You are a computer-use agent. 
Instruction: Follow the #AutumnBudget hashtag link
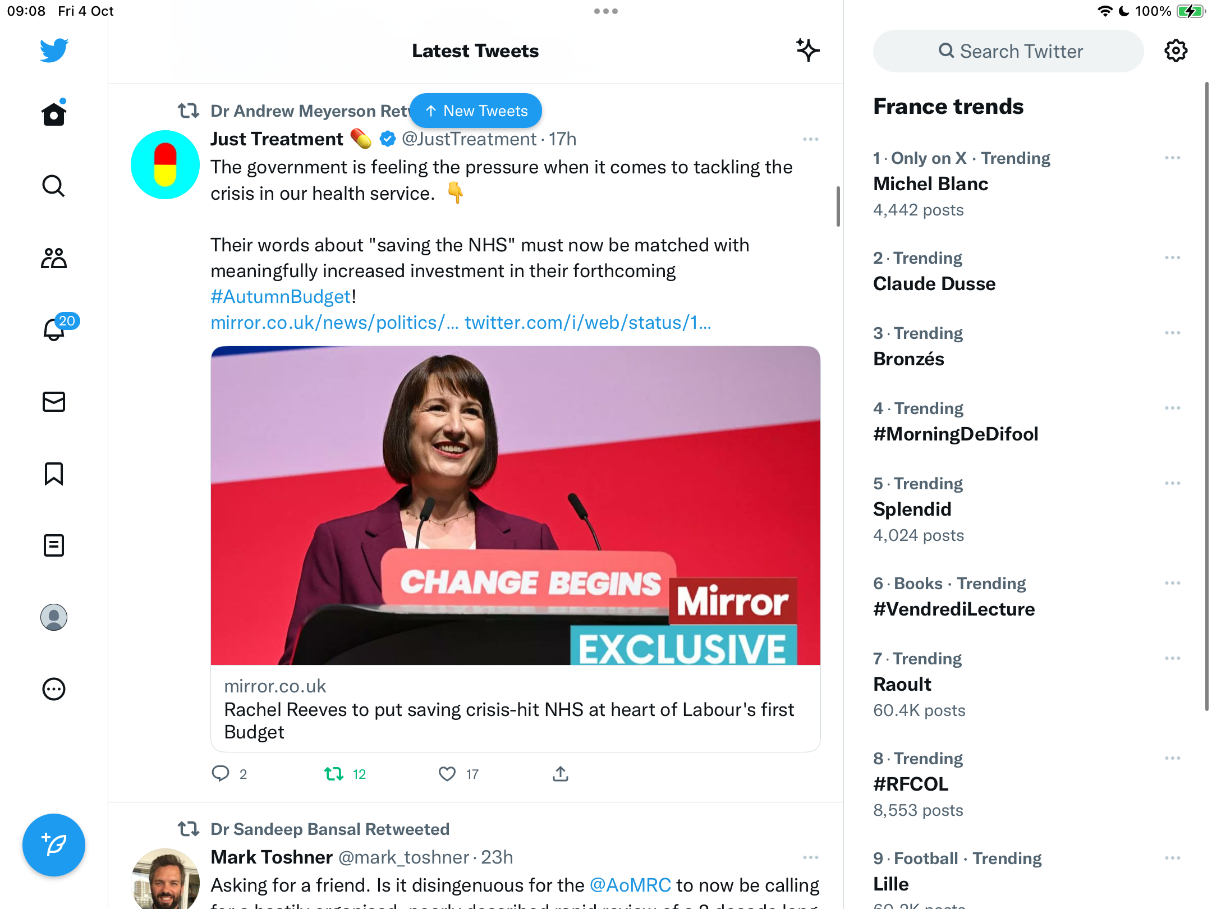click(x=281, y=296)
